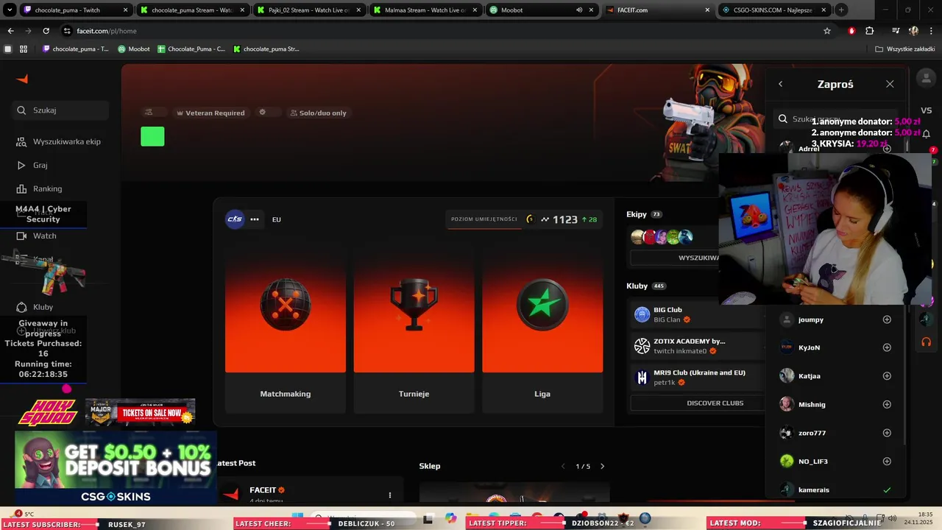Invite joumpy with plus icon
The image size is (942, 530).
(887, 319)
